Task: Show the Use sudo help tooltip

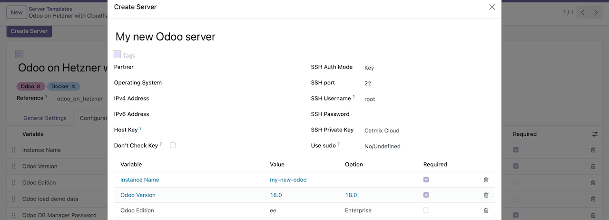Action: [339, 144]
